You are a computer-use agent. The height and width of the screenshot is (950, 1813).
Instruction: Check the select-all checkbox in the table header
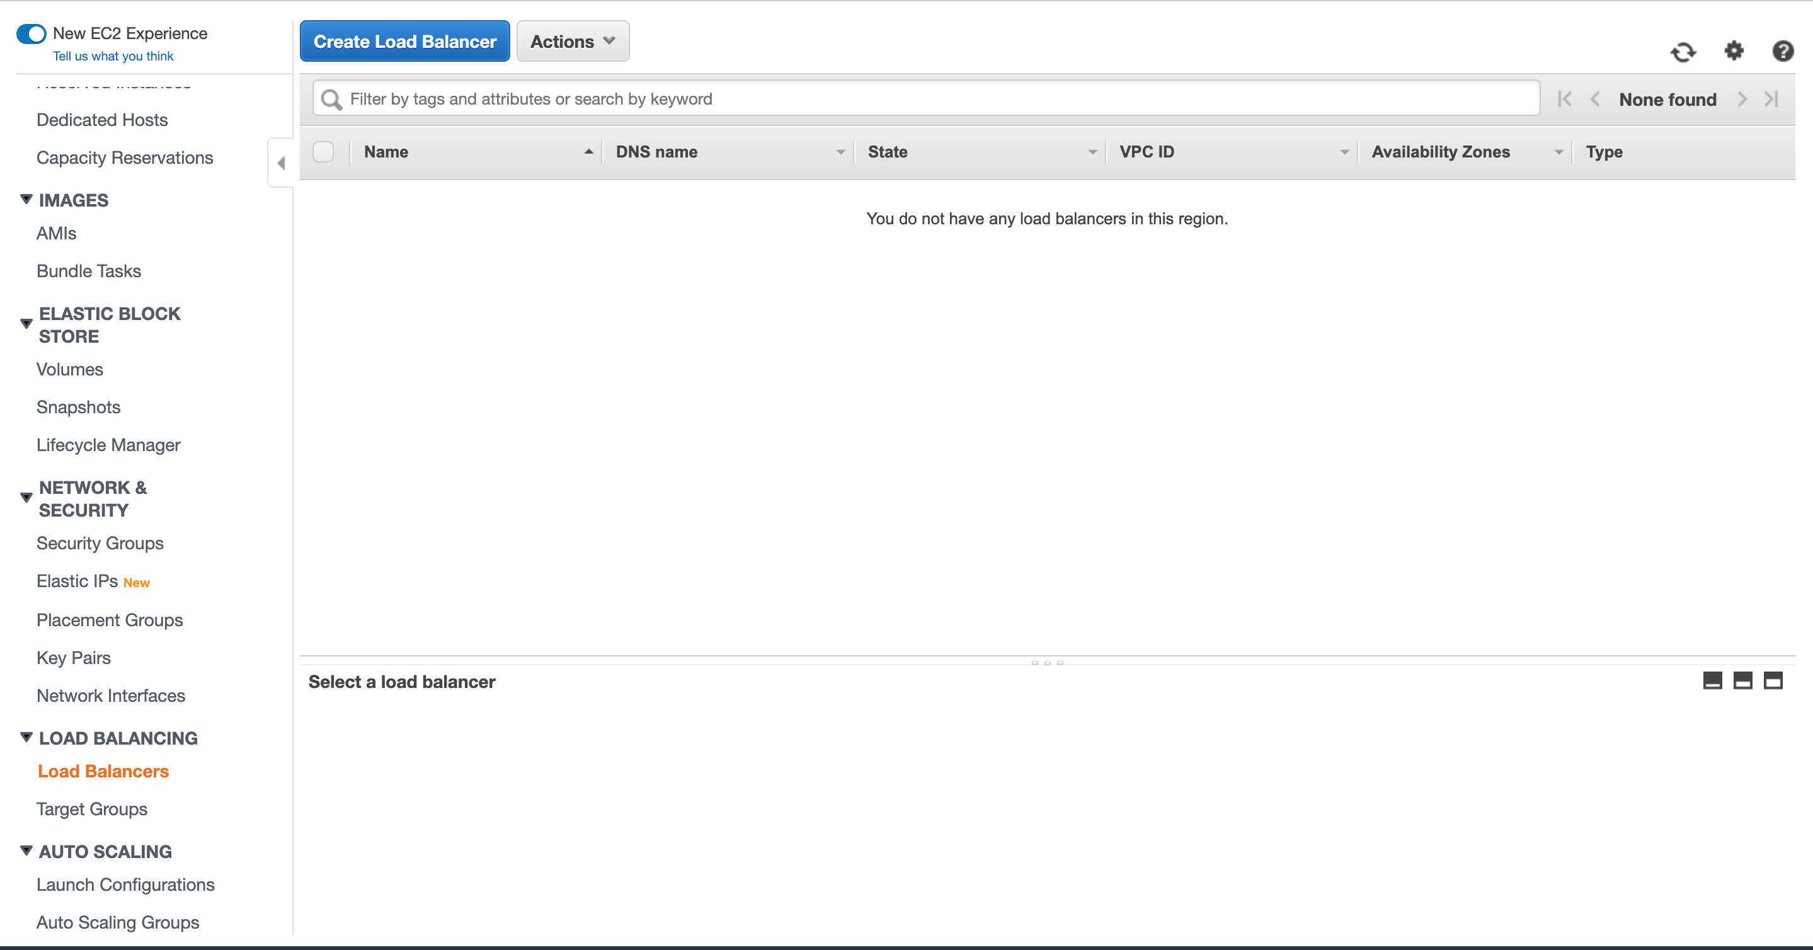[x=323, y=152]
